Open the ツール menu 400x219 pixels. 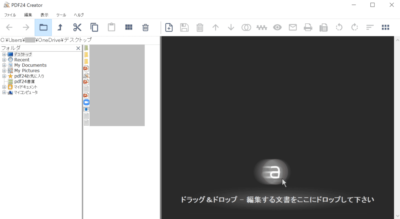coord(61,15)
